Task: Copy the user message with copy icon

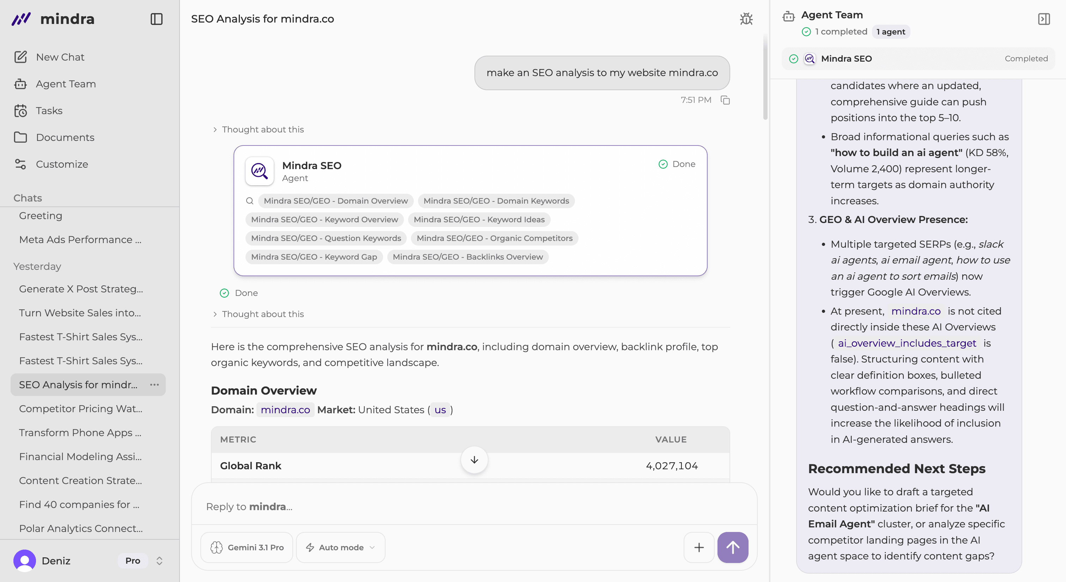Action: pos(725,100)
